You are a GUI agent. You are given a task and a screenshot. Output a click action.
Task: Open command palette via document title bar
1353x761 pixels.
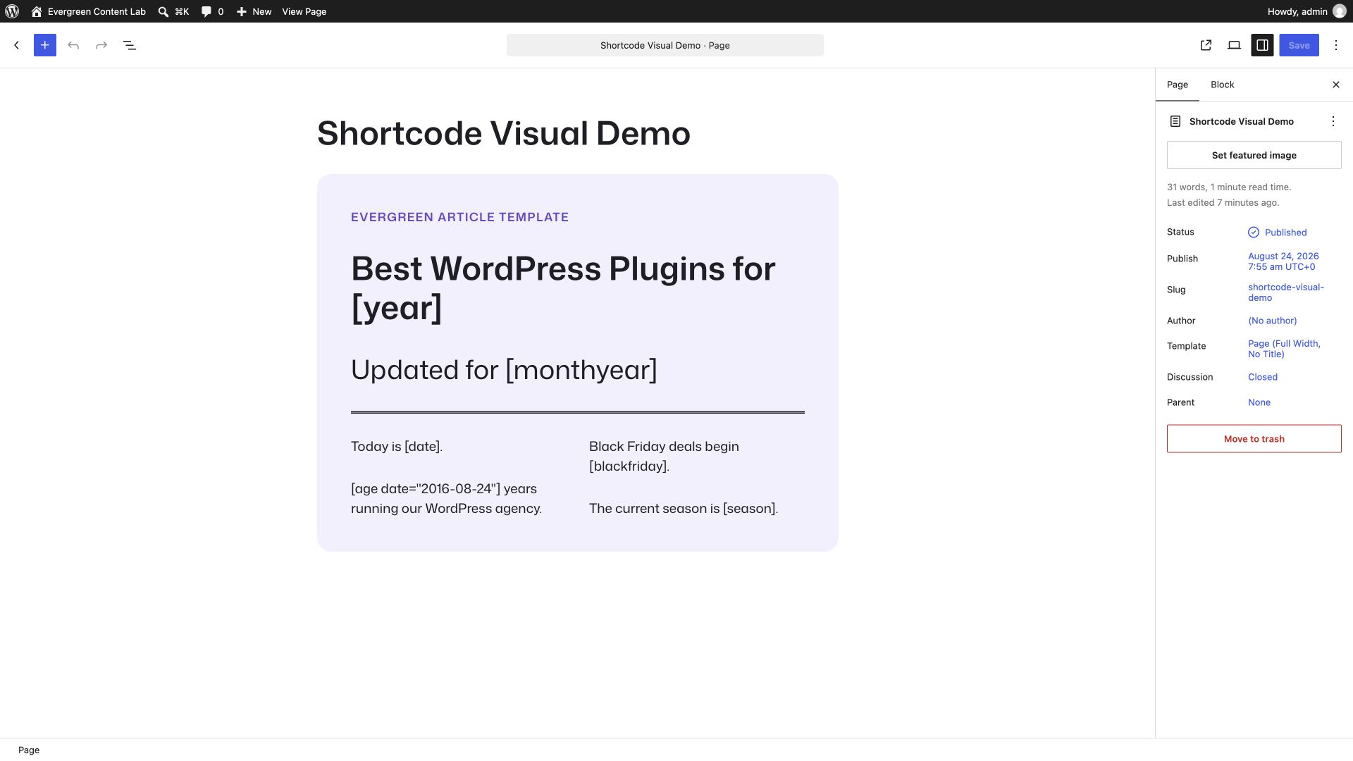(x=665, y=45)
